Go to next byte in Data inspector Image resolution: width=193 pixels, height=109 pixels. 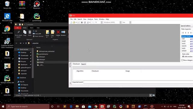(188, 33)
